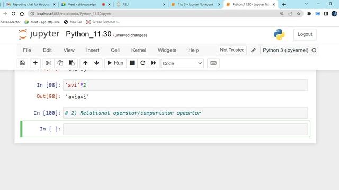
Task: Bookmark this page star icon
Action: 299,14
